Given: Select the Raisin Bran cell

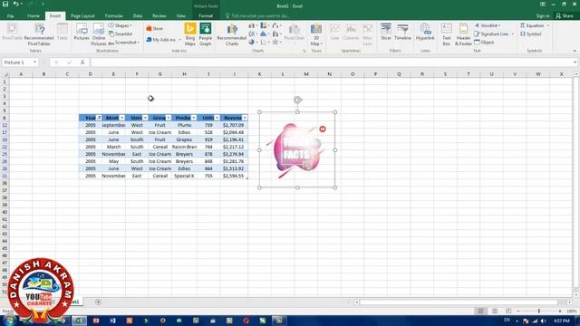Looking at the screenshot, I should pyautogui.click(x=184, y=147).
